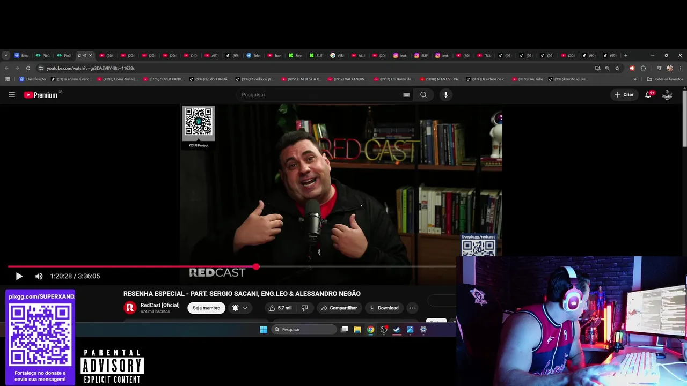Open File Explorer from taskbar

[x=357, y=330]
